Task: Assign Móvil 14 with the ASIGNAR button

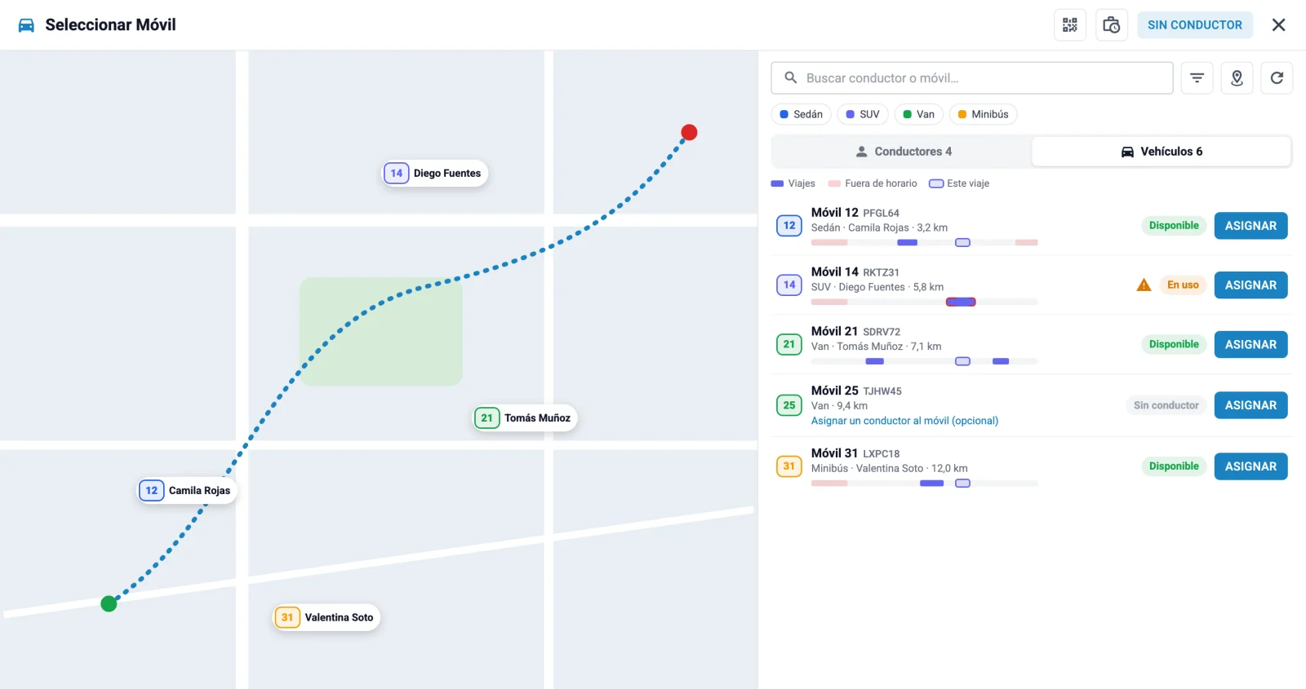Action: [1250, 285]
